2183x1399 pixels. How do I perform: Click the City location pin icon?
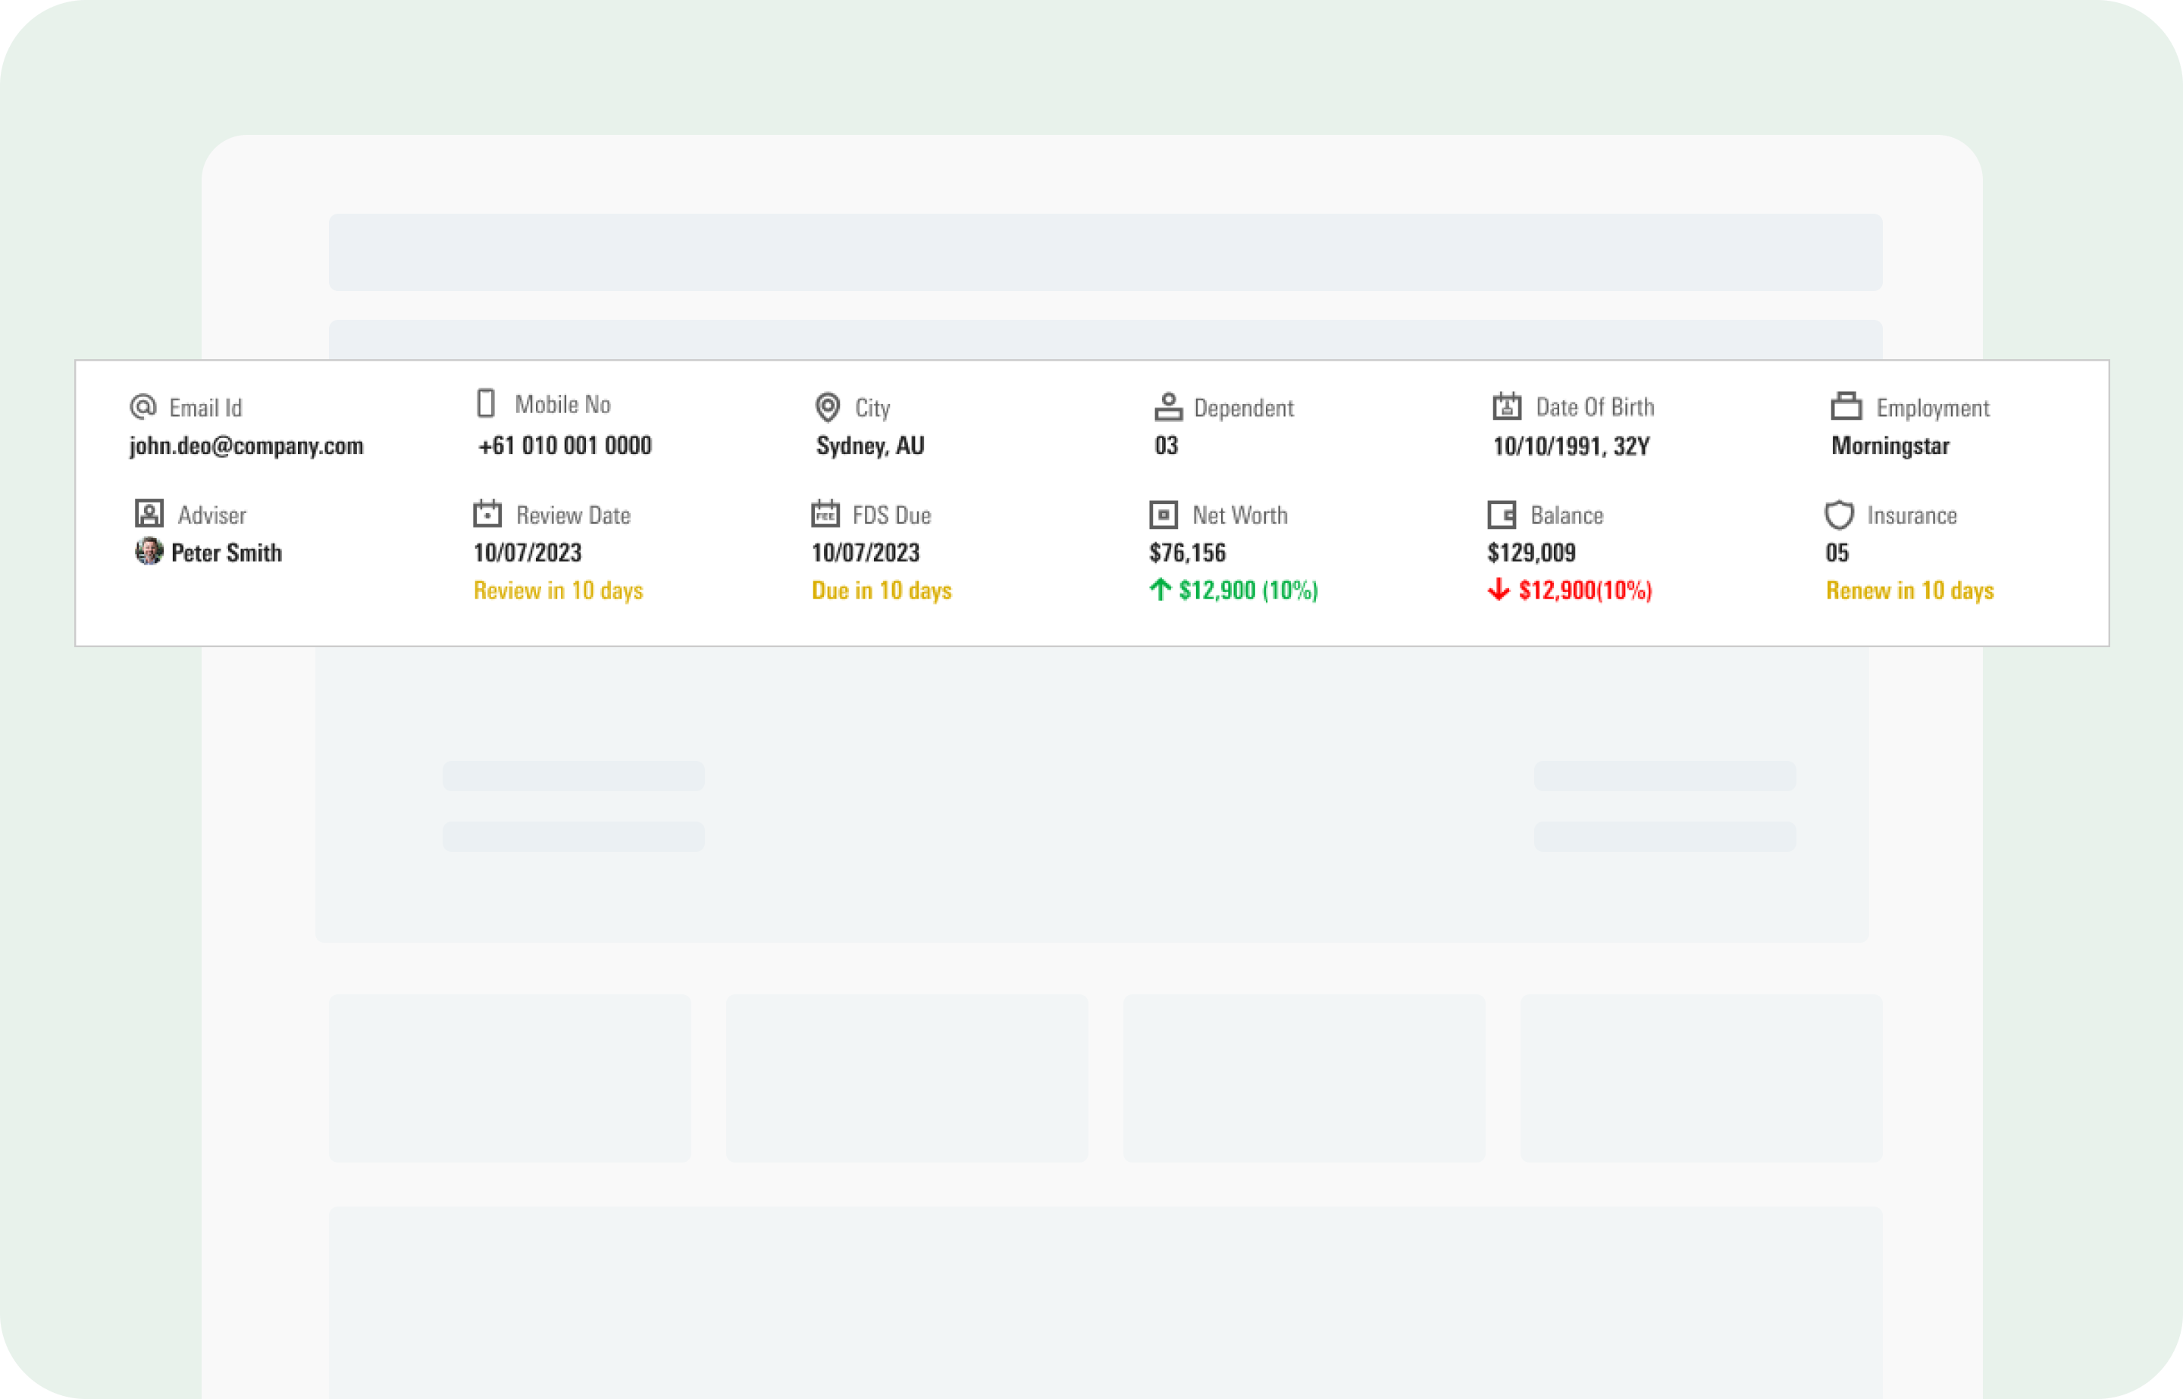827,407
